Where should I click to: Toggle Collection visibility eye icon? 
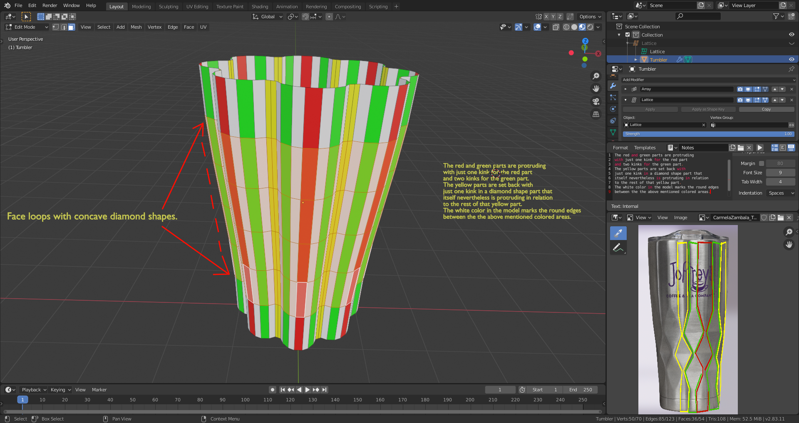pos(792,35)
